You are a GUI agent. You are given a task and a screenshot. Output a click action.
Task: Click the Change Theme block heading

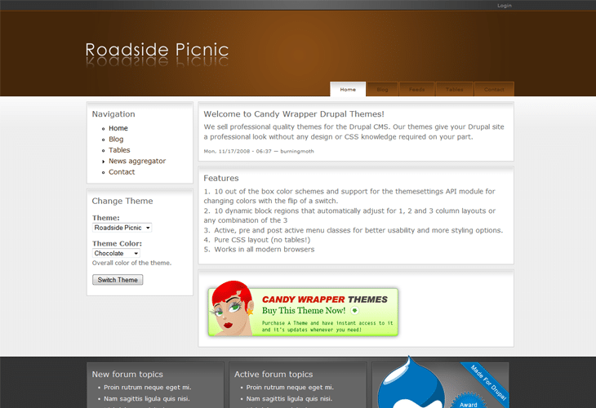tap(122, 201)
